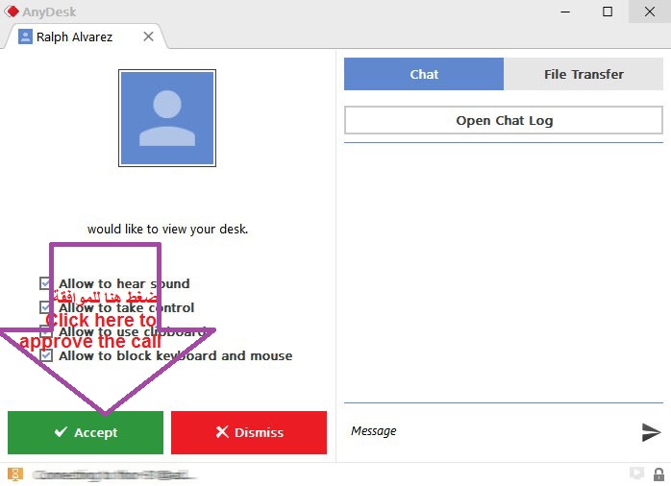Image resolution: width=671 pixels, height=486 pixels.
Task: Toggle Allow to use clipboard checkbox
Action: pyautogui.click(x=45, y=331)
